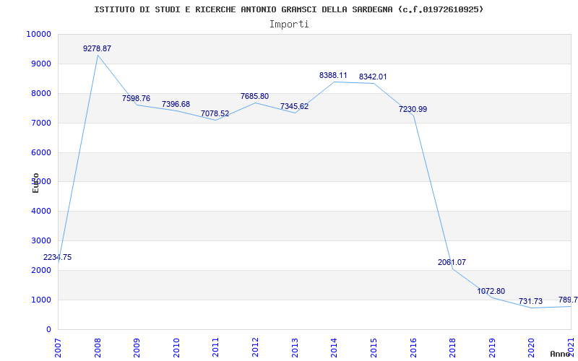Click the Euro y-axis title

pyautogui.click(x=35, y=183)
